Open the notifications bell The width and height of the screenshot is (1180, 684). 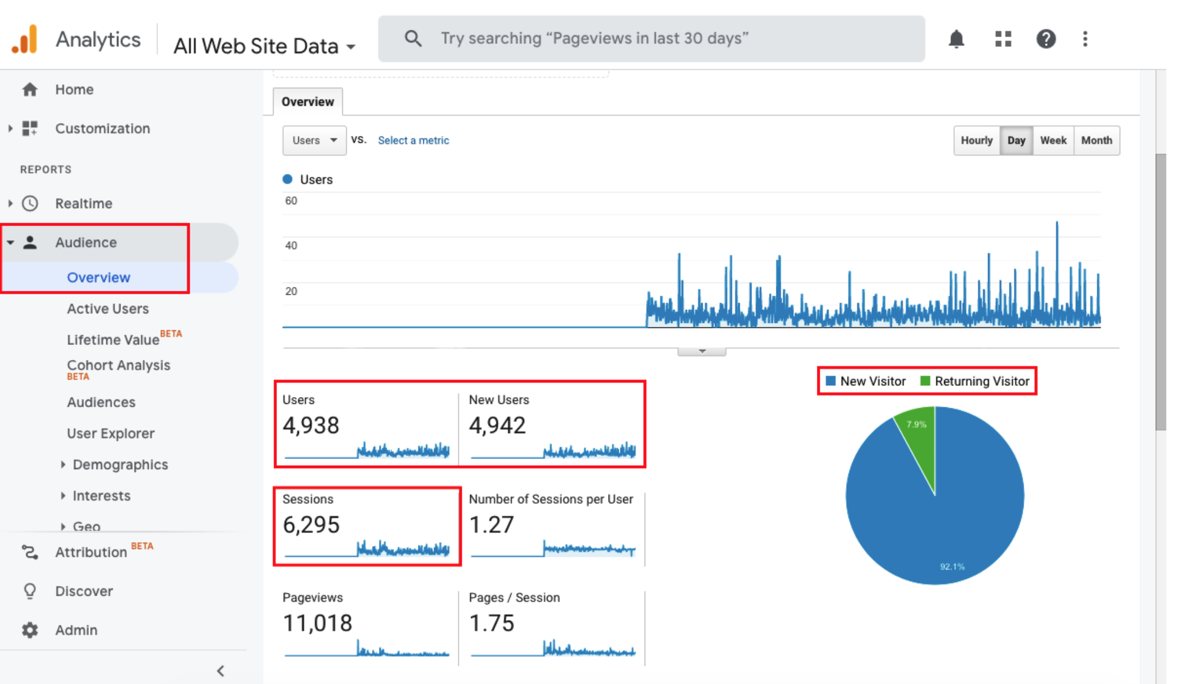point(957,38)
